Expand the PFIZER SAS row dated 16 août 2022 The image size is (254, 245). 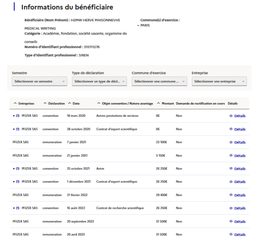[x=14, y=208]
